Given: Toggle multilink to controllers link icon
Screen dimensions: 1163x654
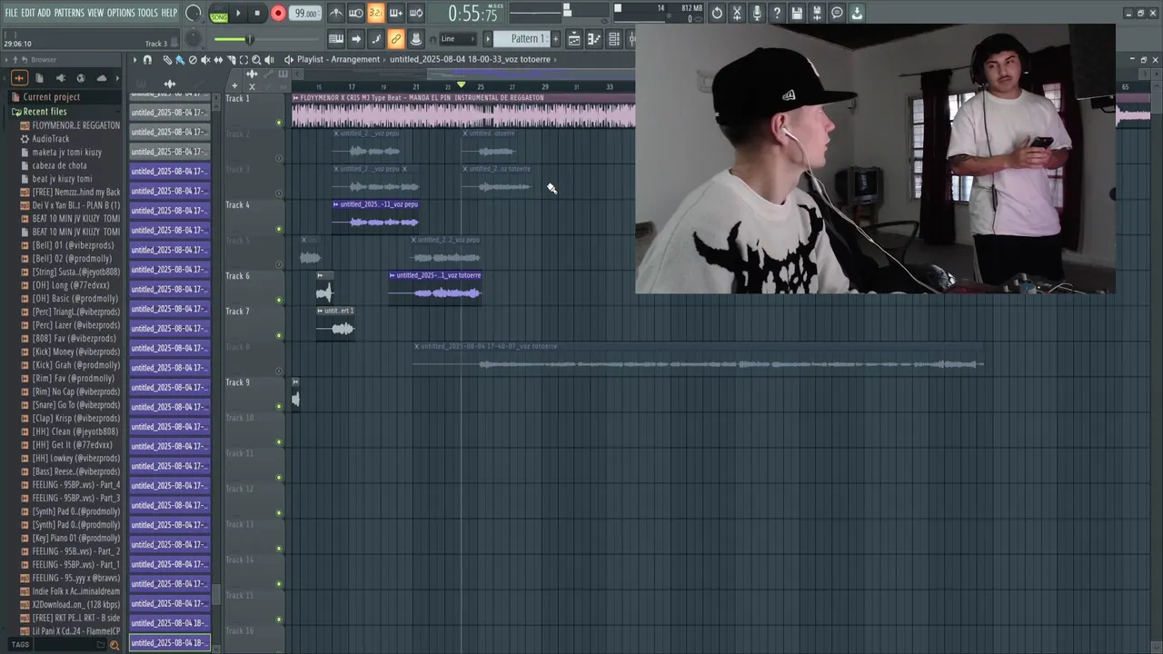Looking at the screenshot, I should click(396, 39).
